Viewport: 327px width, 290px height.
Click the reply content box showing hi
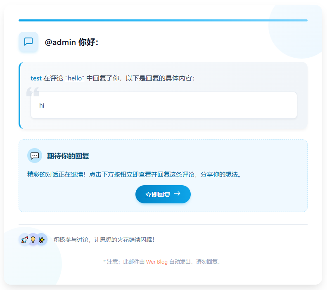pos(164,105)
